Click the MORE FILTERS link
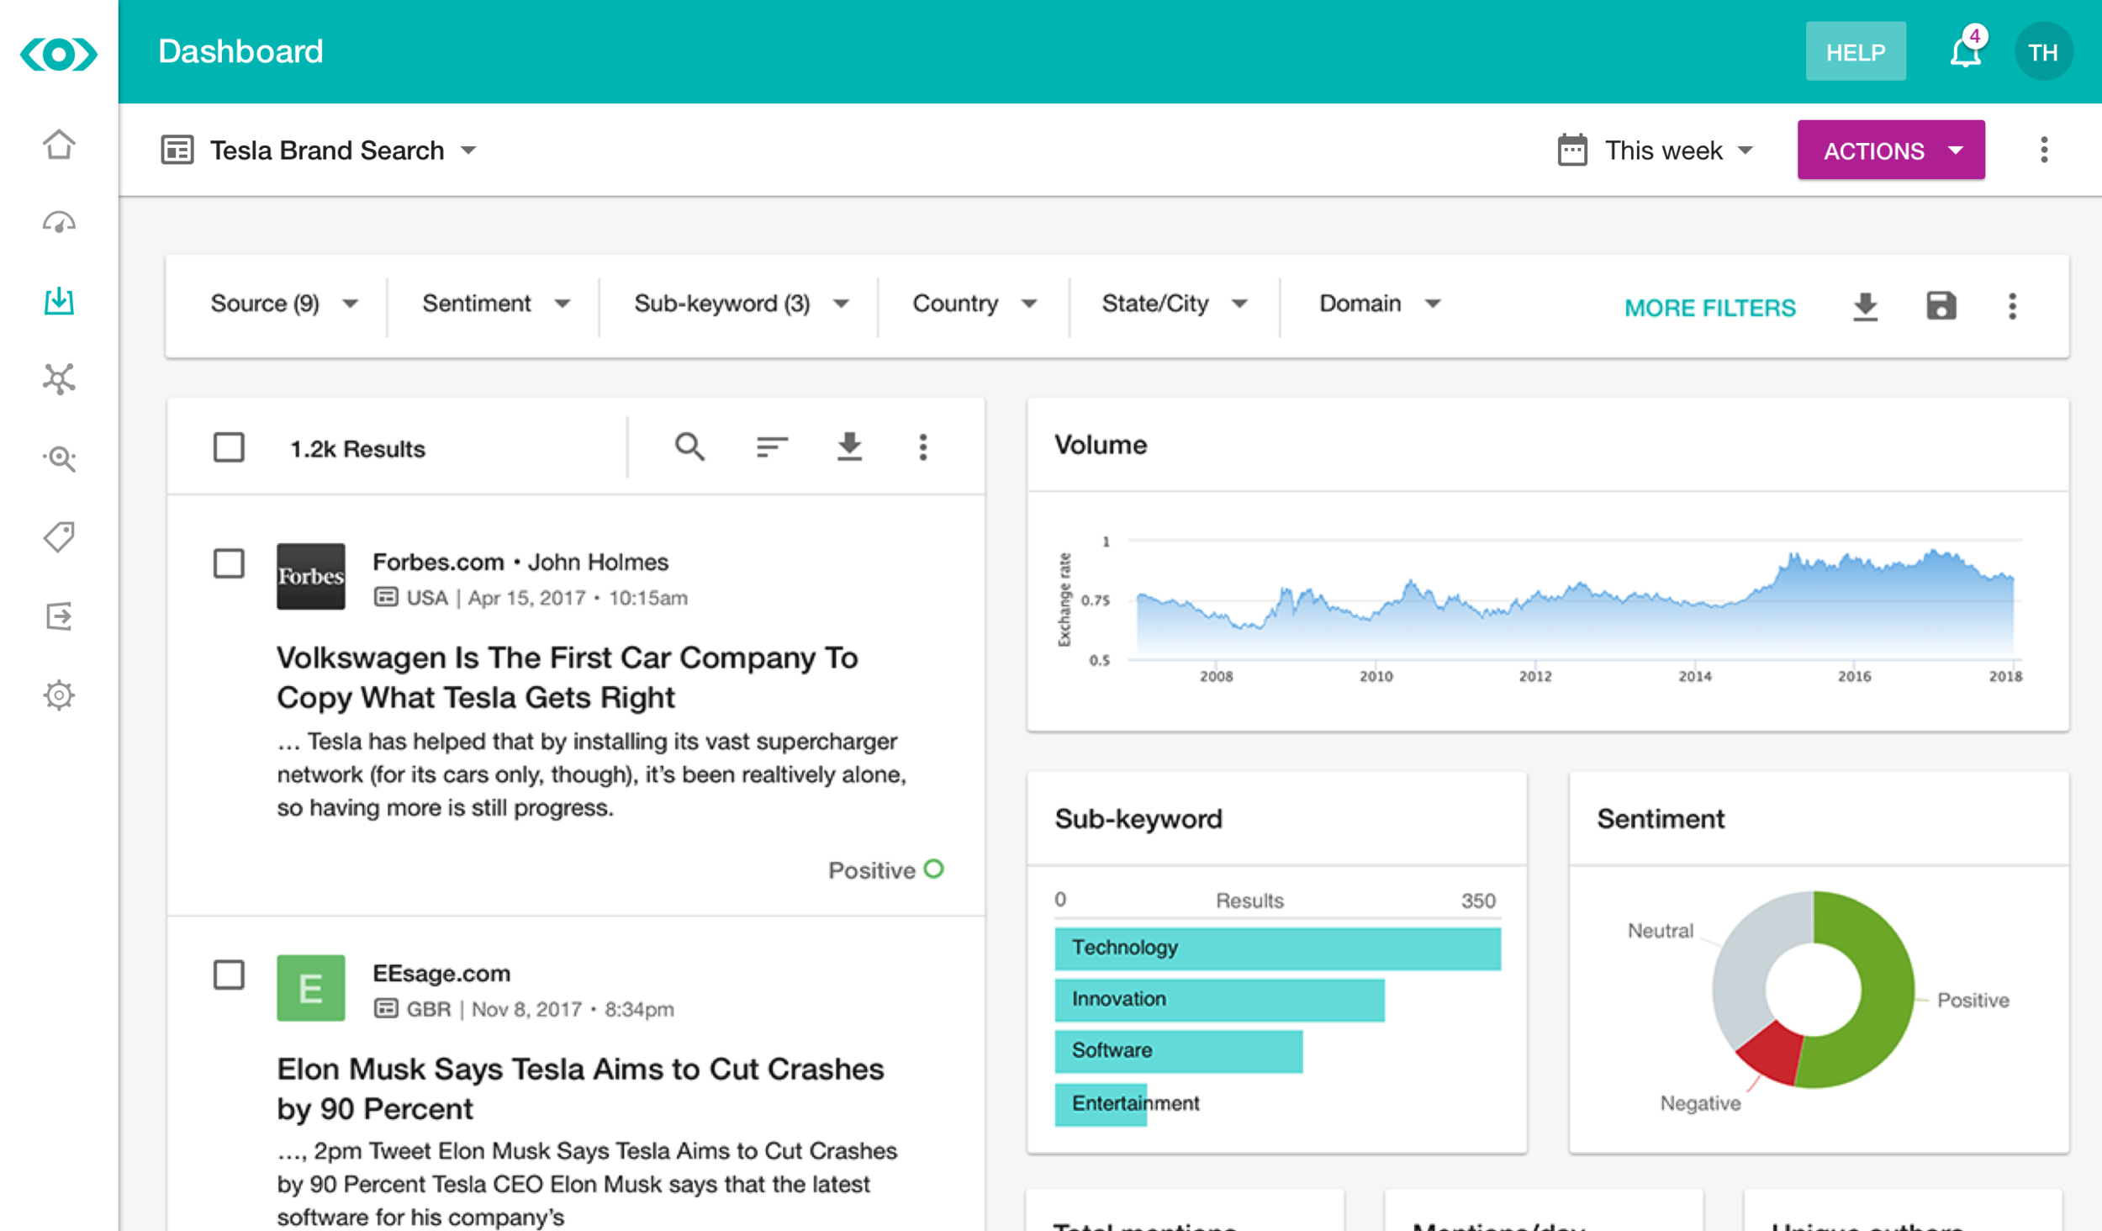Image resolution: width=2102 pixels, height=1231 pixels. tap(1709, 308)
